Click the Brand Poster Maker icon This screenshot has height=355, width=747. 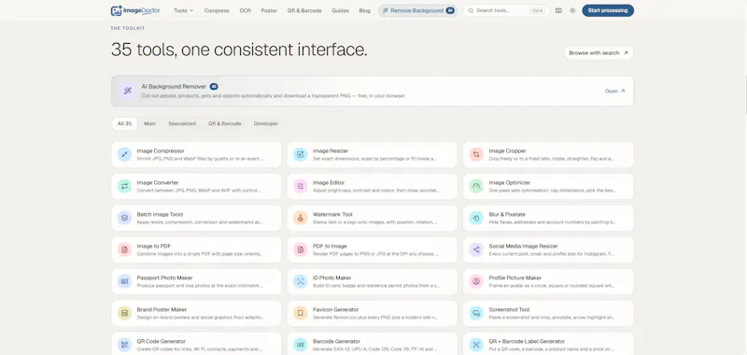124,313
